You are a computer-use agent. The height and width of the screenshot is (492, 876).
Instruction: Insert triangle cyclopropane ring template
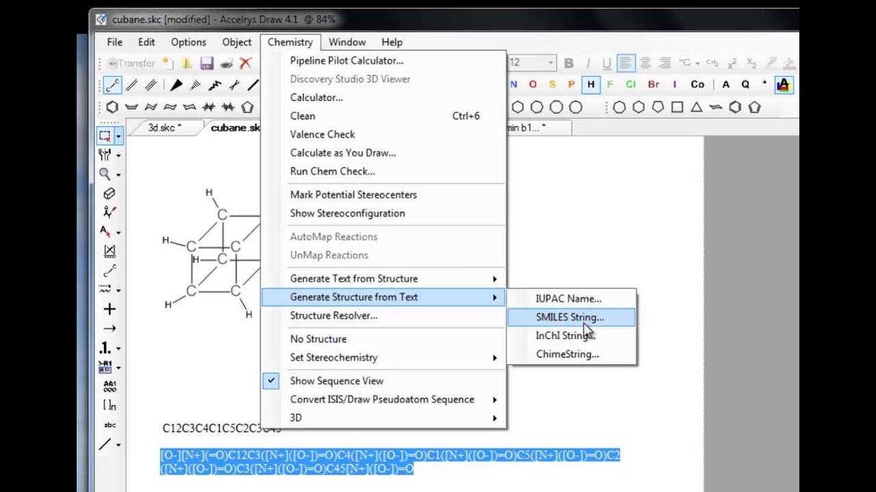[x=697, y=107]
